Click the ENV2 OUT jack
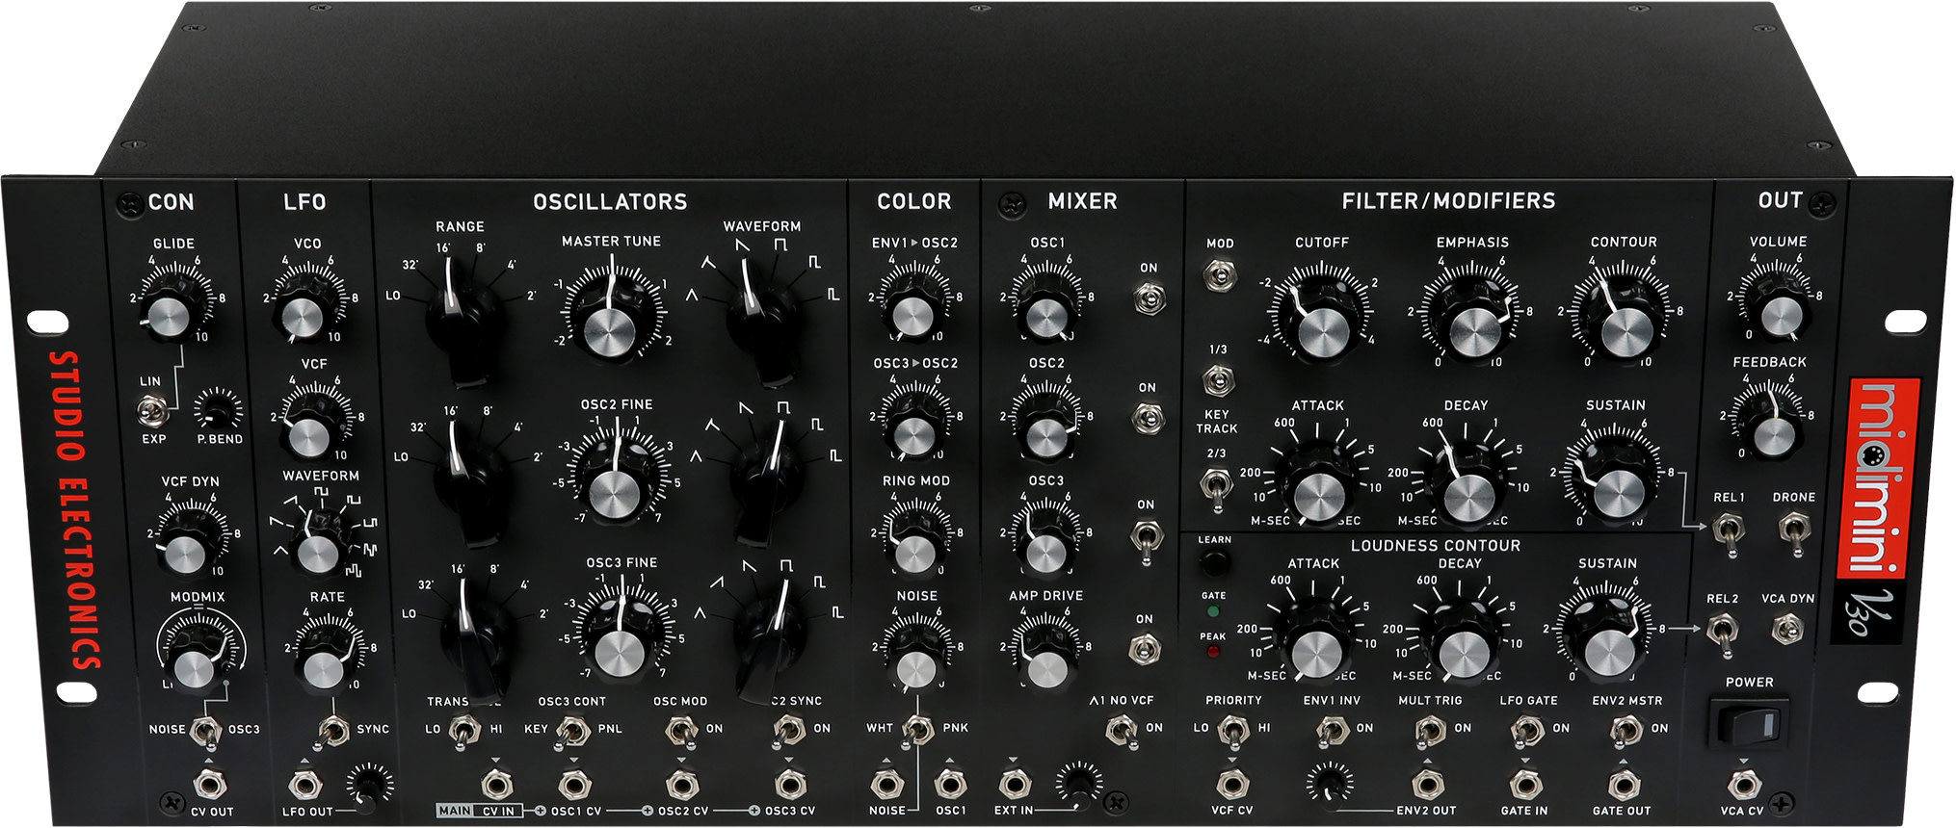 click(1427, 783)
